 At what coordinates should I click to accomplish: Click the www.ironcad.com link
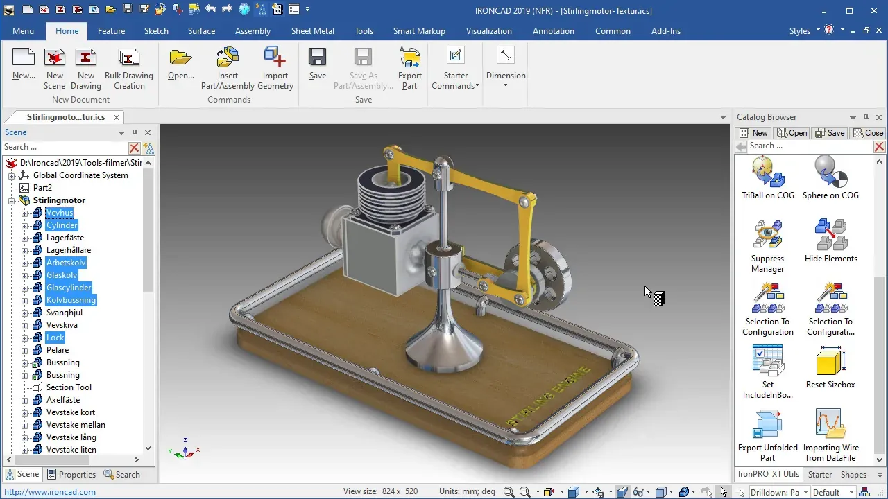[50, 492]
